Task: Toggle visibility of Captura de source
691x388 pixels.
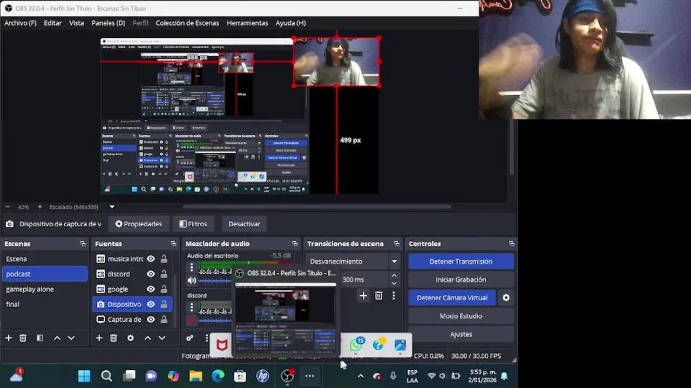Action: pos(151,319)
